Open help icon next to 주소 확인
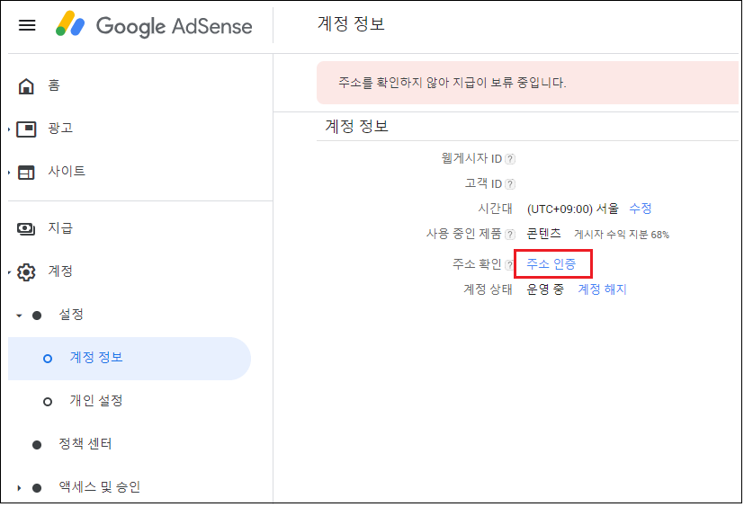744x507 pixels. click(x=509, y=264)
